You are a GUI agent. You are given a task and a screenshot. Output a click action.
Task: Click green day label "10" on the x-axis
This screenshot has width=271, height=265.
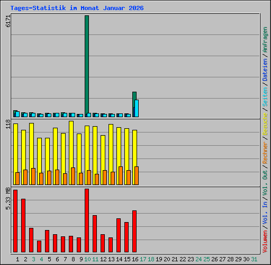(x=87, y=259)
